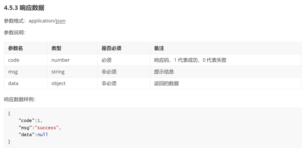Screen dimensions: 305x156
Task: Click the underlined word "json"
Action: coord(60,21)
